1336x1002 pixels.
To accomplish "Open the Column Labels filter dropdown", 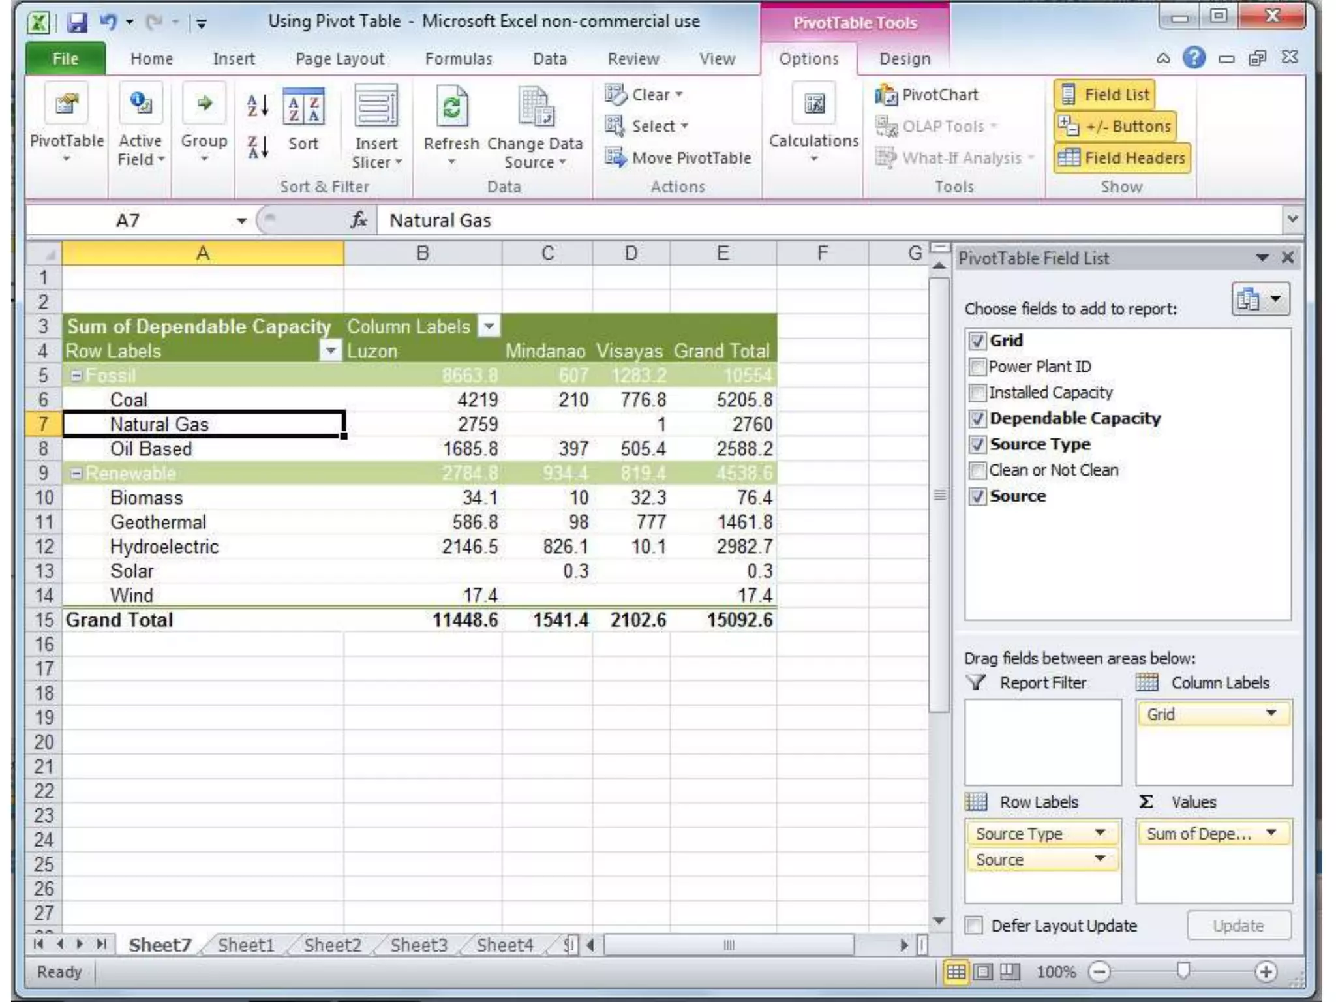I will click(489, 326).
